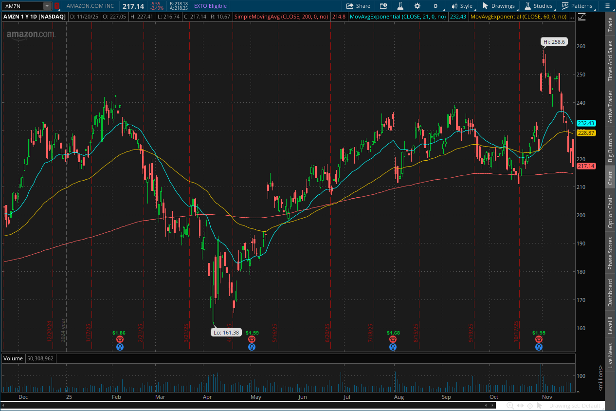Open chart settings gear icon

click(x=417, y=6)
